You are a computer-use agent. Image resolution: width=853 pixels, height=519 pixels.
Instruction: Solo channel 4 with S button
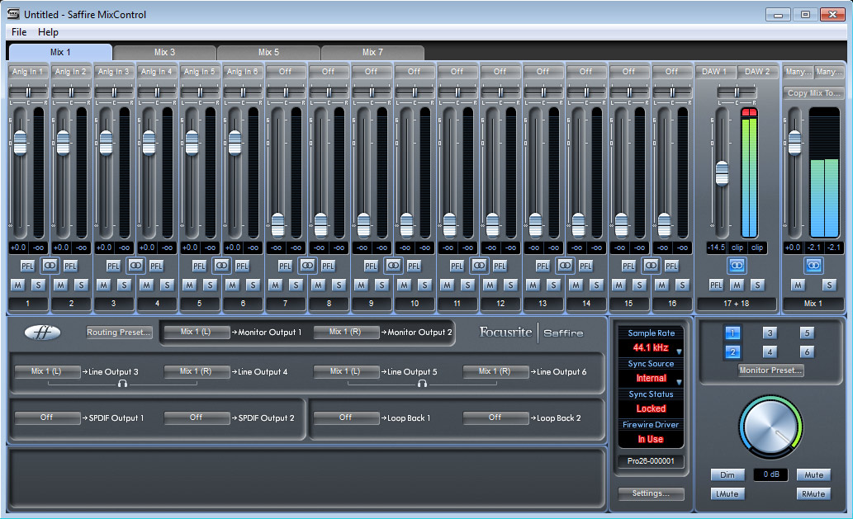coord(167,285)
